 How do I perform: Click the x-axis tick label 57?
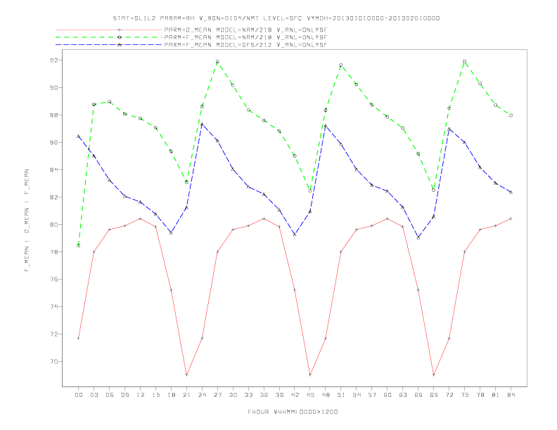pyautogui.click(x=372, y=395)
